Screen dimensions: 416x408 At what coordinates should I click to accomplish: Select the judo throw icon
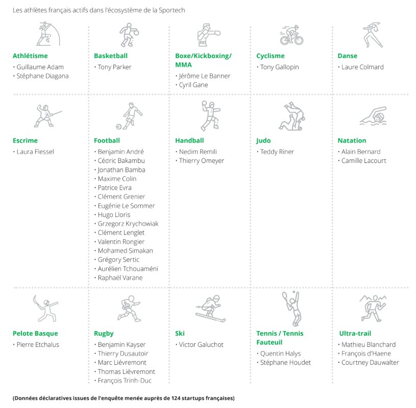(x=291, y=117)
